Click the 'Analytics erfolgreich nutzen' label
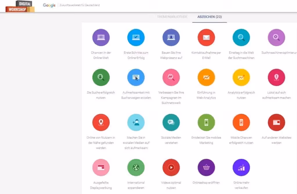Screen dimensions: 297x194 point(241,95)
